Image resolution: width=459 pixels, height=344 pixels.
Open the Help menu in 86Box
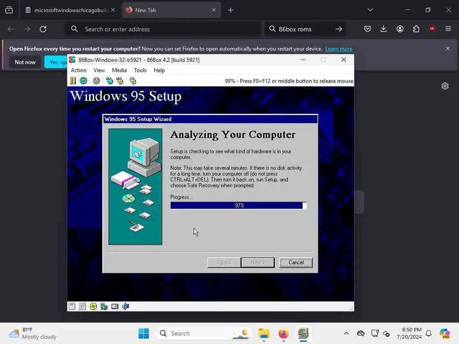[x=159, y=70]
